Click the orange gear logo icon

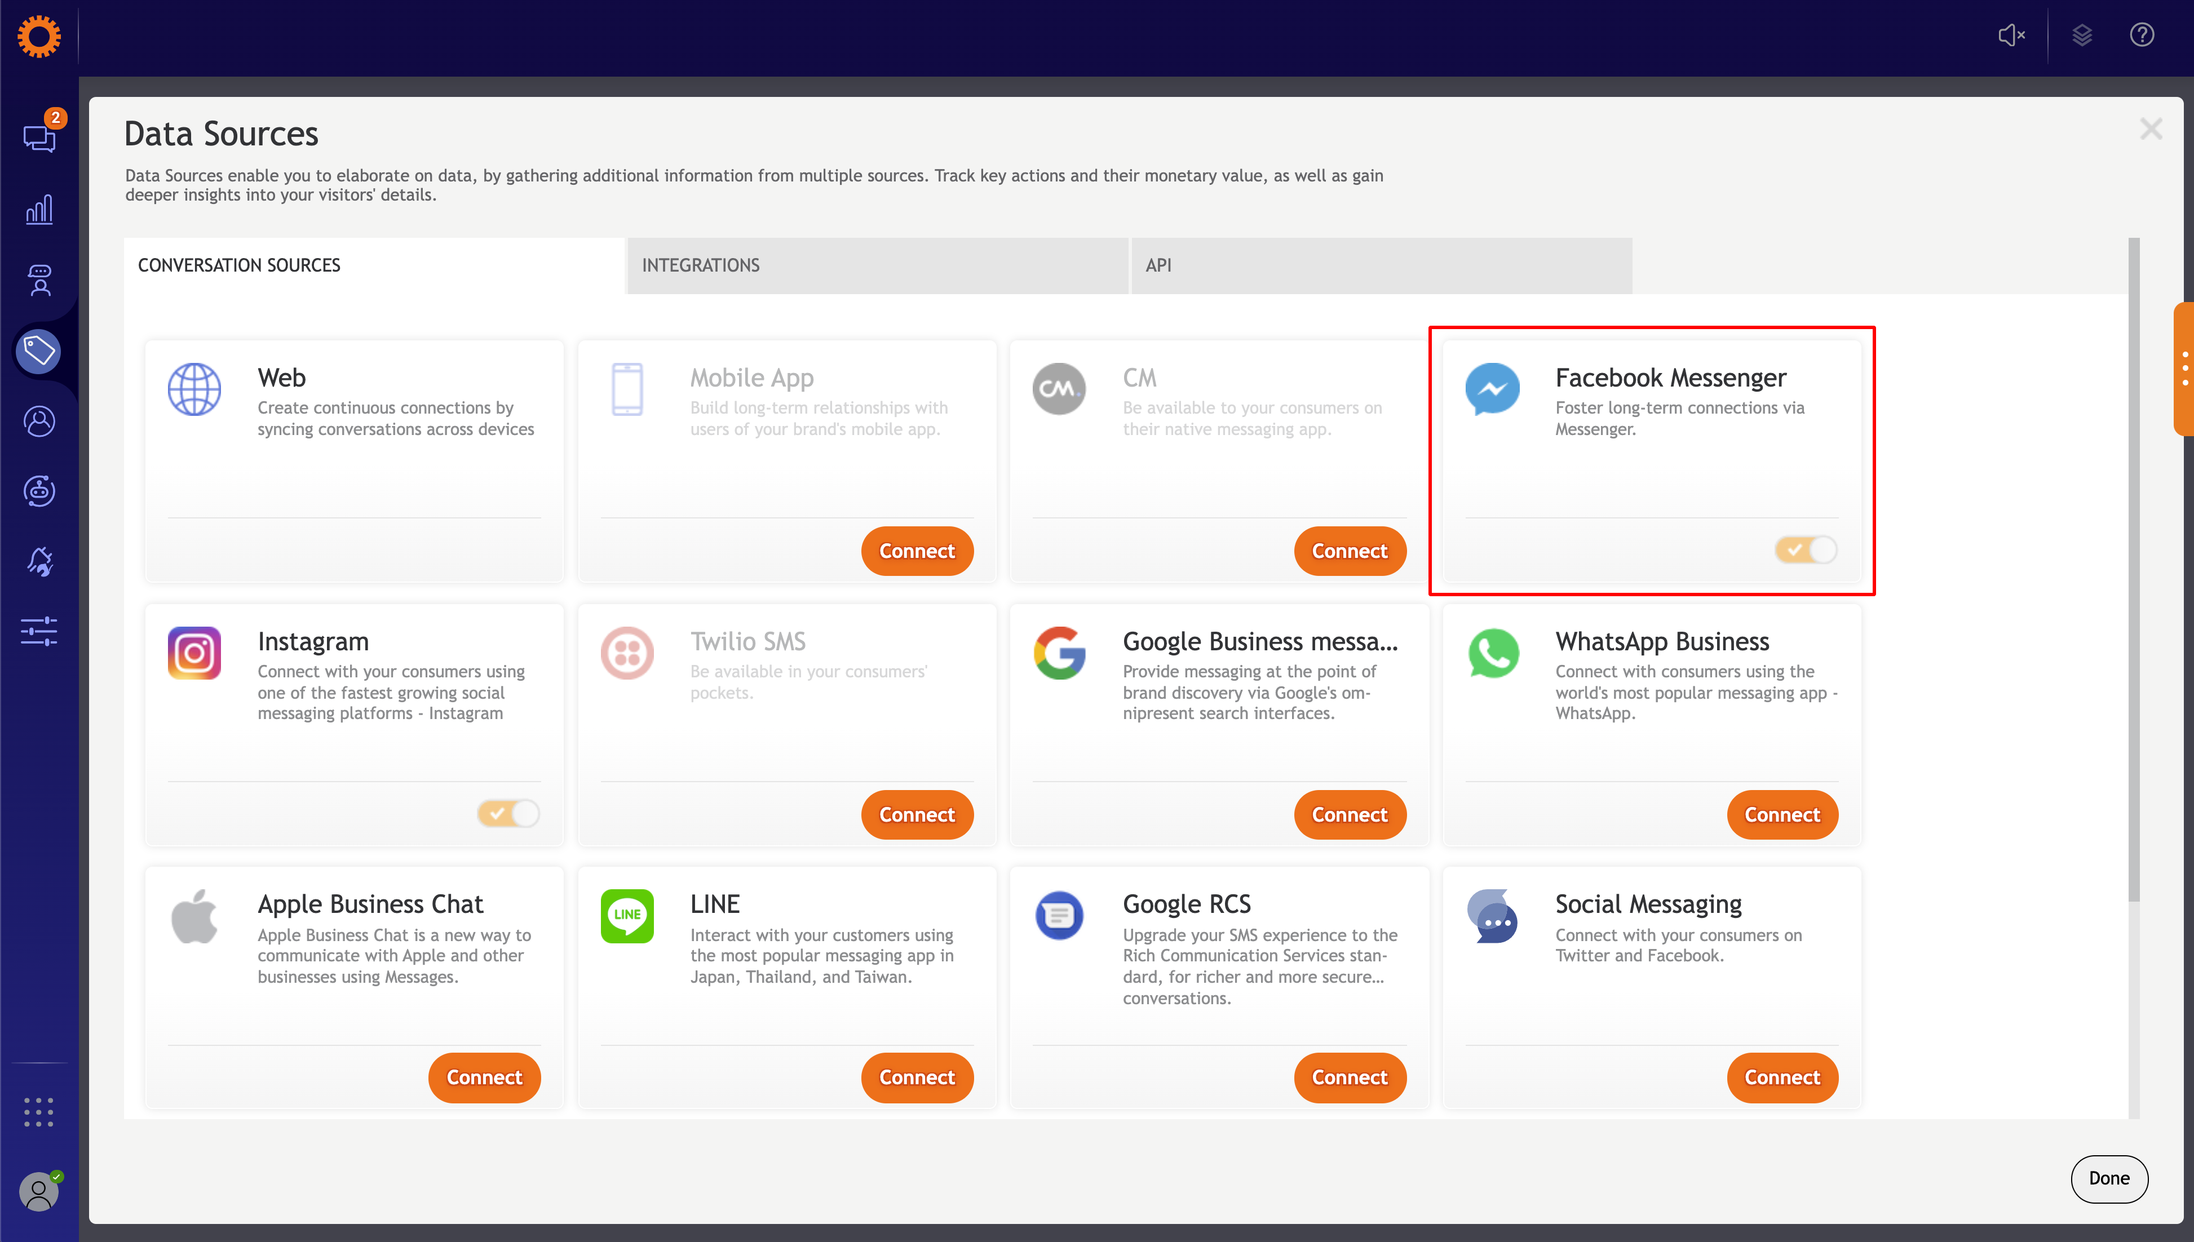pyautogui.click(x=39, y=37)
